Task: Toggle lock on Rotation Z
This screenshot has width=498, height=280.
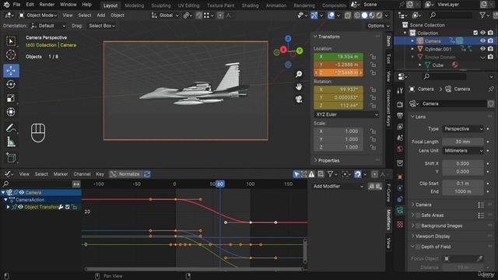Action: 373,106
